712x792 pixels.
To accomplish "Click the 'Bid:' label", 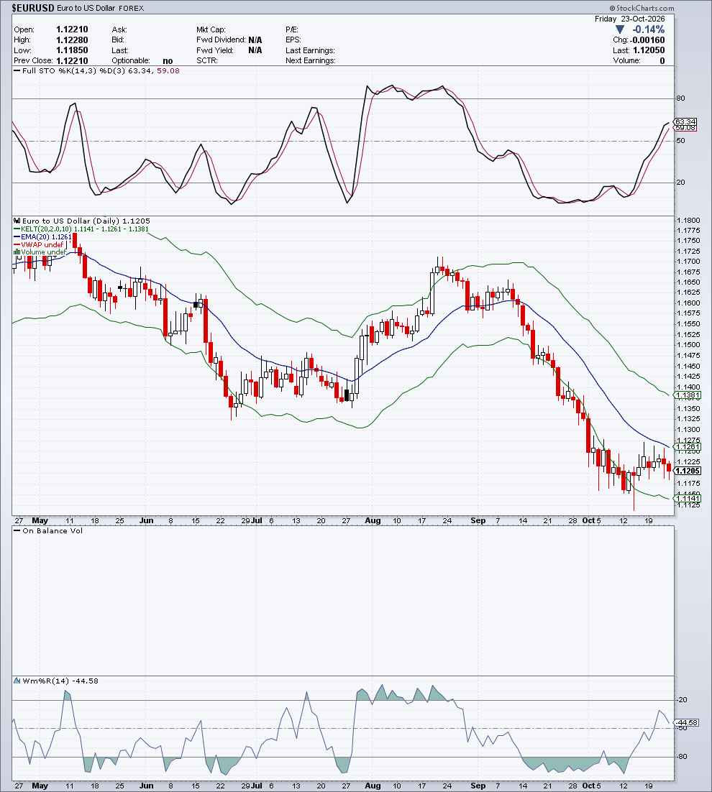I will coord(118,40).
